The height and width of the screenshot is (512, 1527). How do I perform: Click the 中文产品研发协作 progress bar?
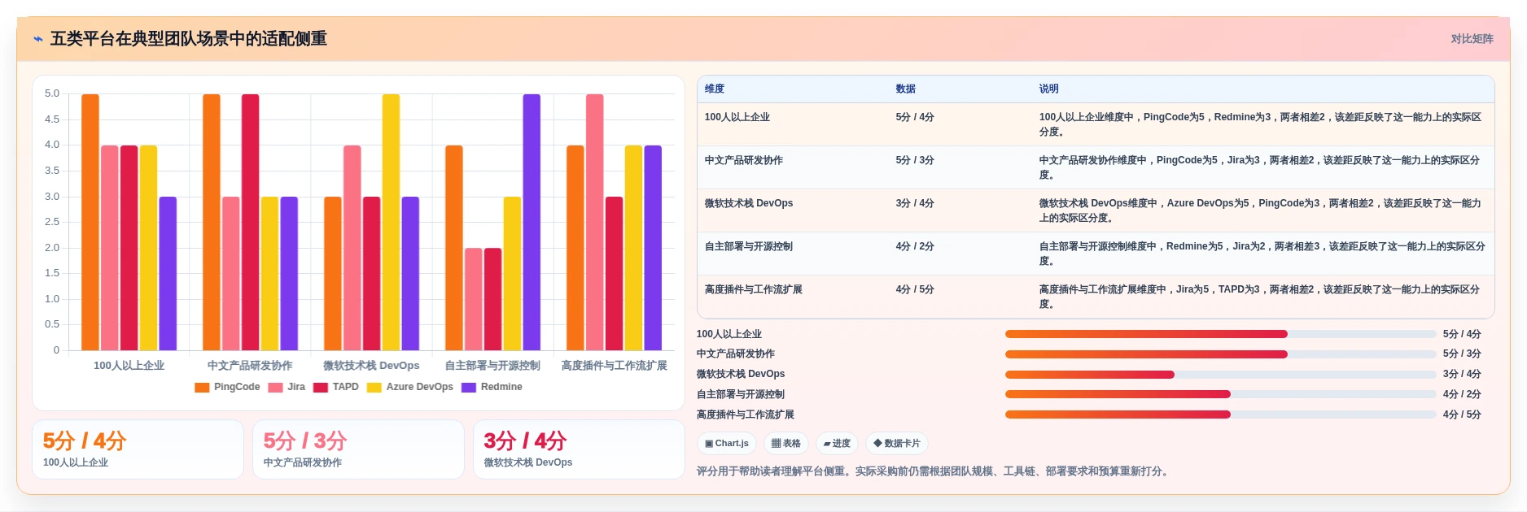click(1220, 354)
